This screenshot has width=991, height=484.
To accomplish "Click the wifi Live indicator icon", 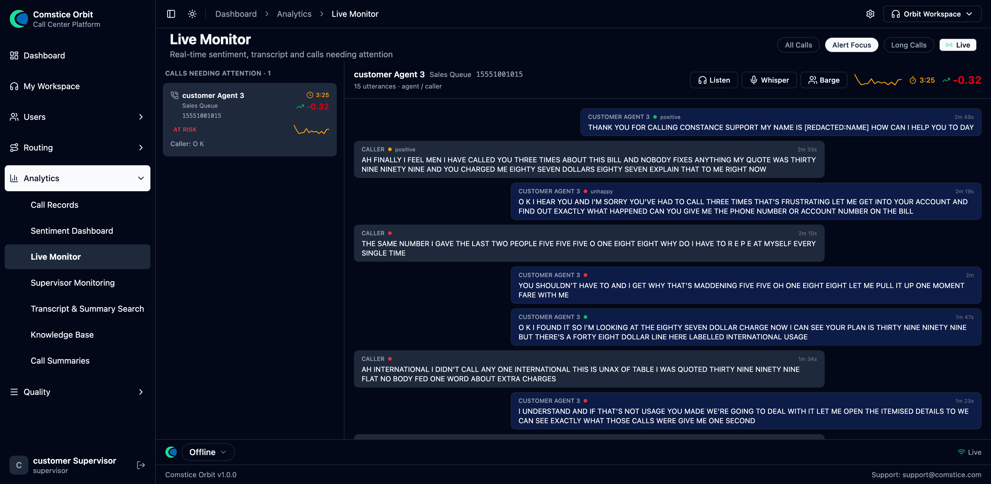I will point(961,452).
